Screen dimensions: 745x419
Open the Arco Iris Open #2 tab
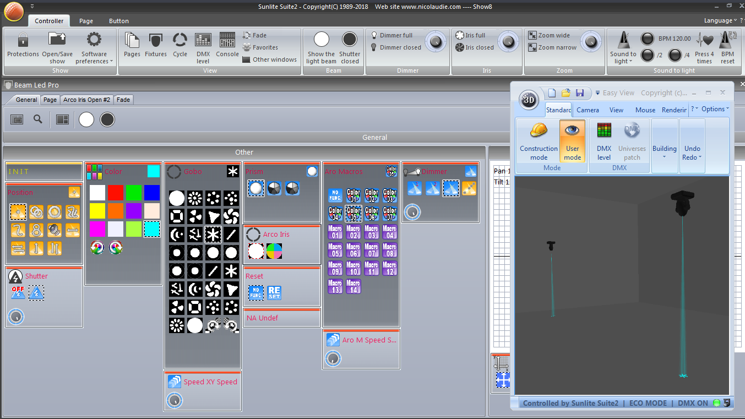[87, 100]
